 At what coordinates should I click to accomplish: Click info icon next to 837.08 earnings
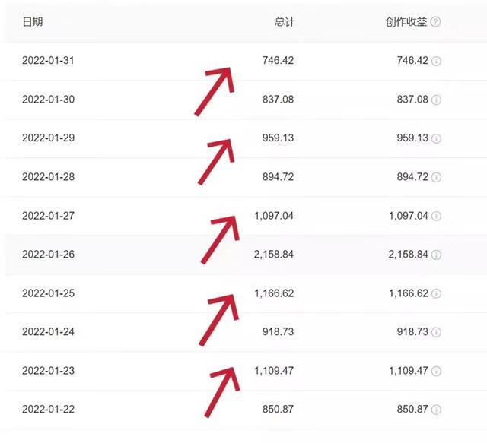(x=436, y=100)
